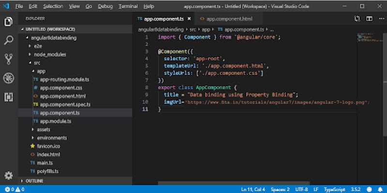The width and height of the screenshot is (387, 193).
Task: Split the editor to the right
Action: point(369,19)
